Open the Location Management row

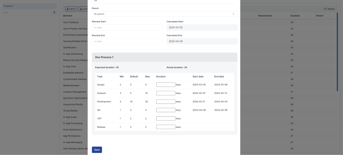coord(75,92)
